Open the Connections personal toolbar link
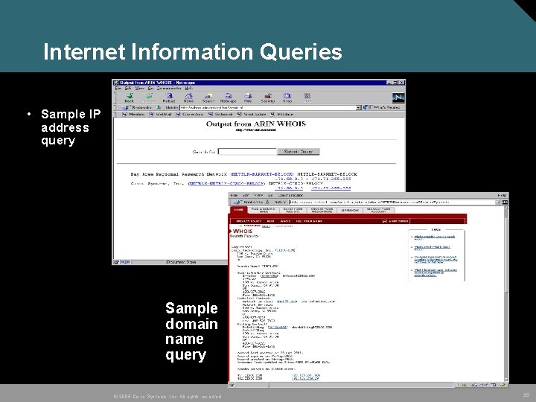 pyautogui.click(x=190, y=114)
